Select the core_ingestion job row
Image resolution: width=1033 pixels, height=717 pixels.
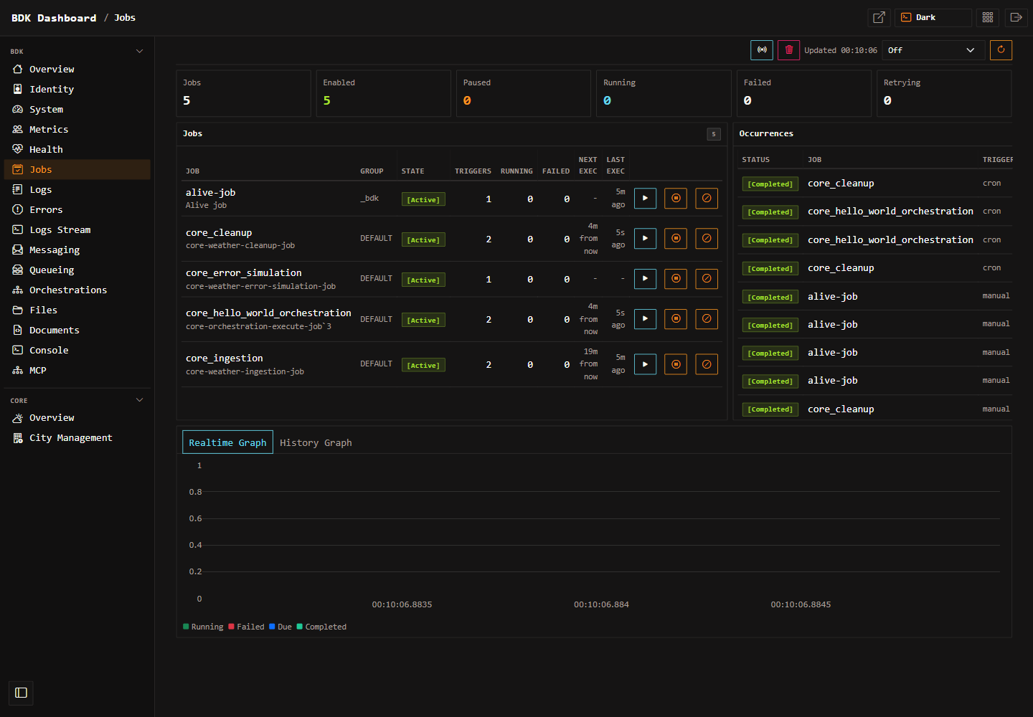tap(452, 364)
